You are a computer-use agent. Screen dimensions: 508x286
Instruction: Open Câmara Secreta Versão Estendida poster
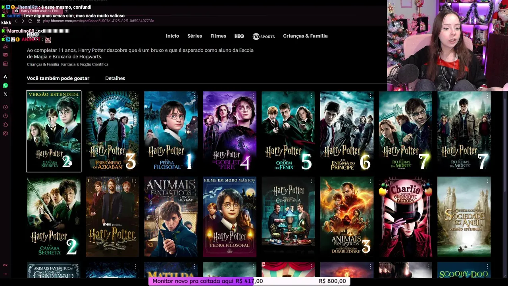[x=54, y=131]
